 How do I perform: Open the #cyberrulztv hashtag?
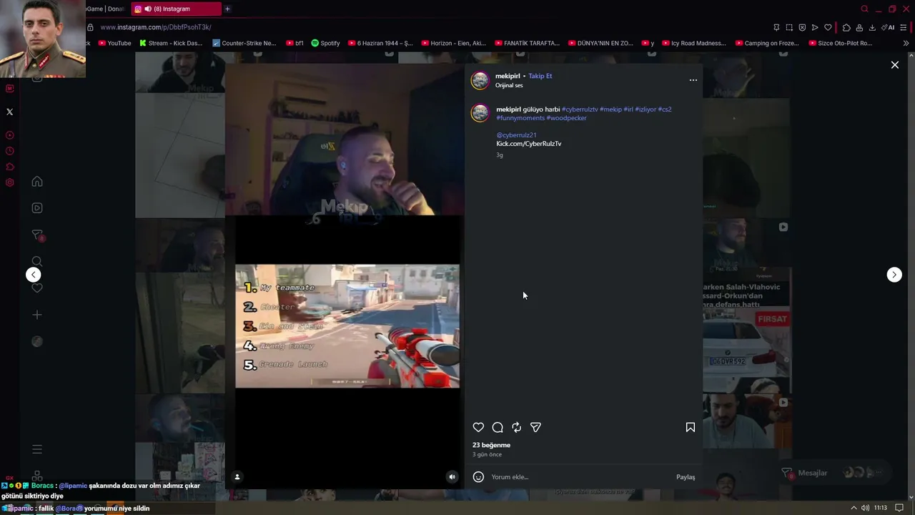pos(580,109)
